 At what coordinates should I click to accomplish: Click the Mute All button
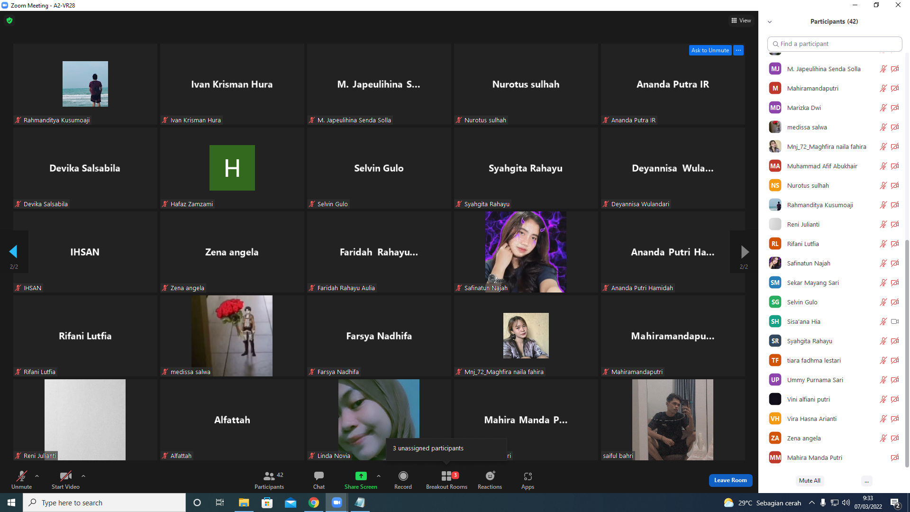click(810, 481)
